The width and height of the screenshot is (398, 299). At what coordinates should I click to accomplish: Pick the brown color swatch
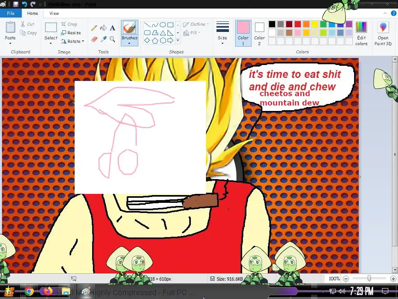pyautogui.click(x=289, y=33)
